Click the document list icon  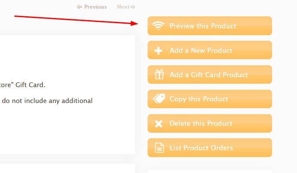click(x=159, y=148)
